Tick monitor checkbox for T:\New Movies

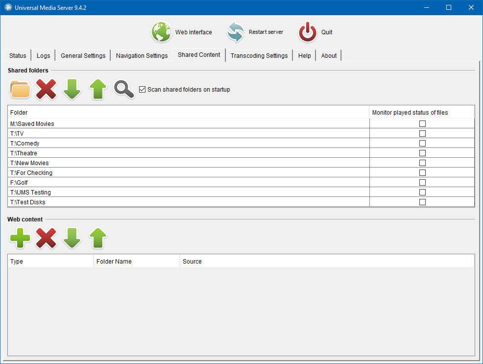click(422, 163)
